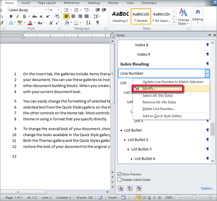Image resolution: width=217 pixels, height=201 pixels.
Task: Toggle bold formatting
Action: pos(11,16)
